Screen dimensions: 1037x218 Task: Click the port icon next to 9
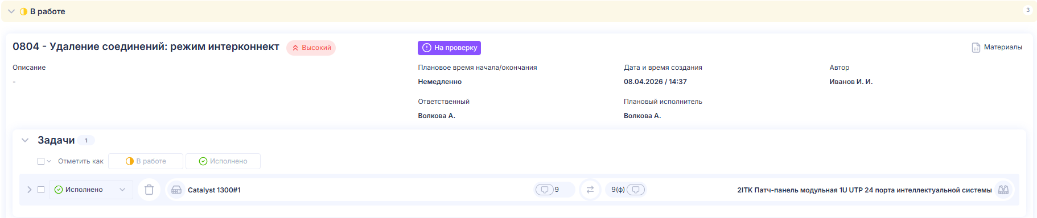(544, 190)
